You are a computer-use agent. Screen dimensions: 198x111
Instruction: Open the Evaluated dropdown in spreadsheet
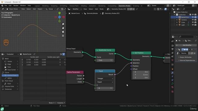[x=12, y=54]
